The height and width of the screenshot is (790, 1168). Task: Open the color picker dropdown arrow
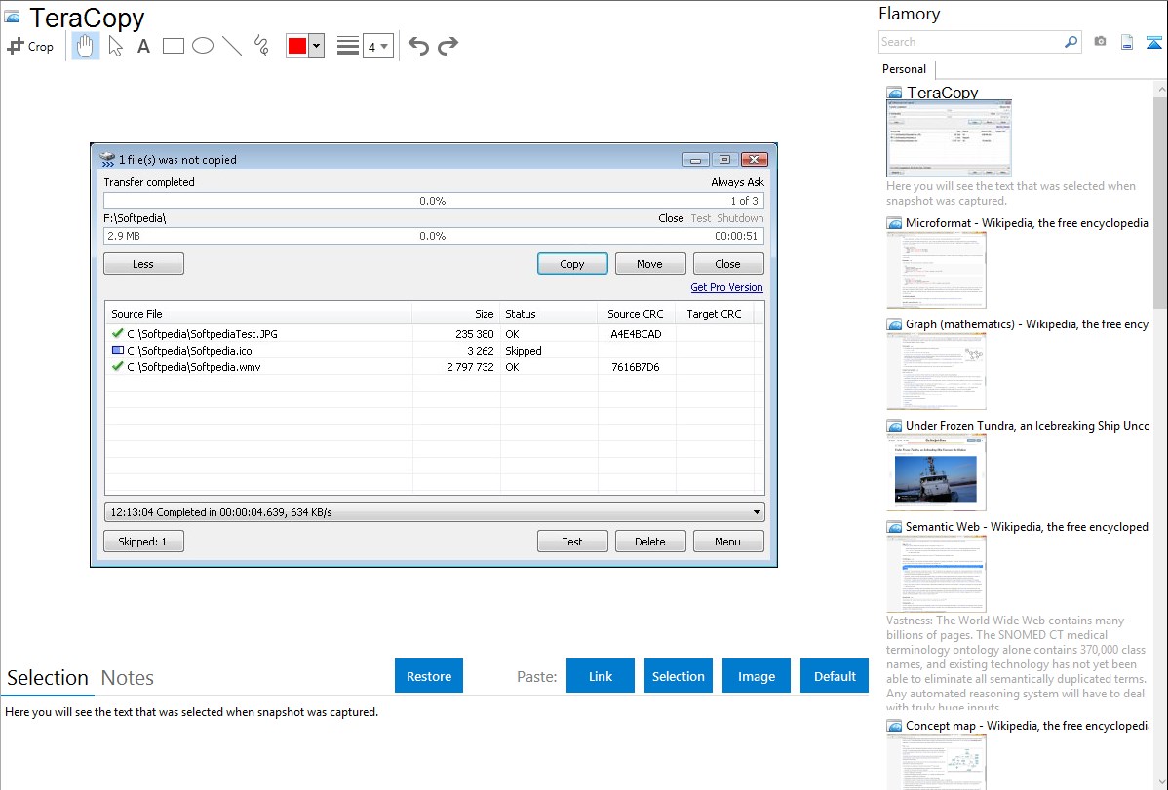(317, 46)
